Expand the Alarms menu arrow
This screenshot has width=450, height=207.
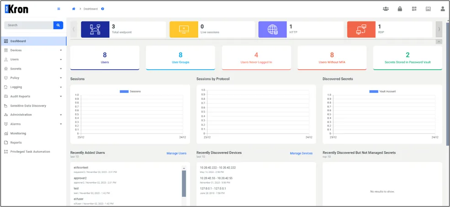point(61,124)
